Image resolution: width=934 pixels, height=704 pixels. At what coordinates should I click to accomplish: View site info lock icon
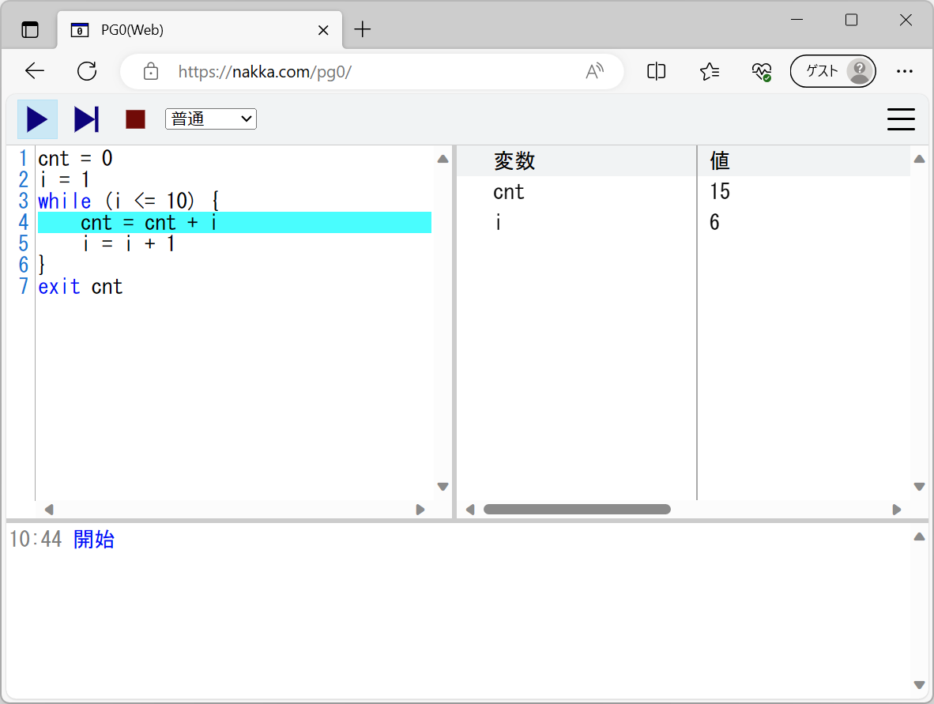151,71
